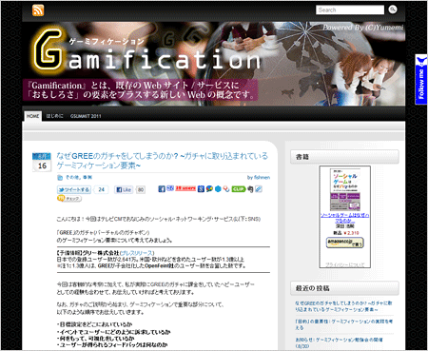Open recent post お知らせ ゲーミフィケーション勉強会
The height and width of the screenshot is (351, 428).
[340, 342]
